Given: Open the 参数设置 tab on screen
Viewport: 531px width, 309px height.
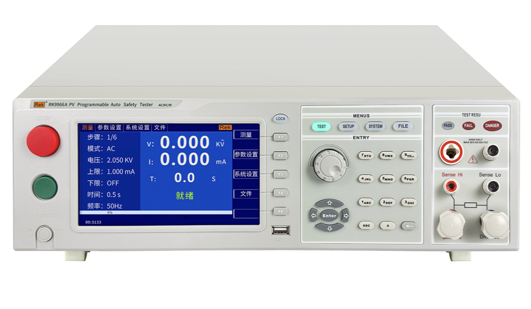Looking at the screenshot, I should (x=109, y=128).
